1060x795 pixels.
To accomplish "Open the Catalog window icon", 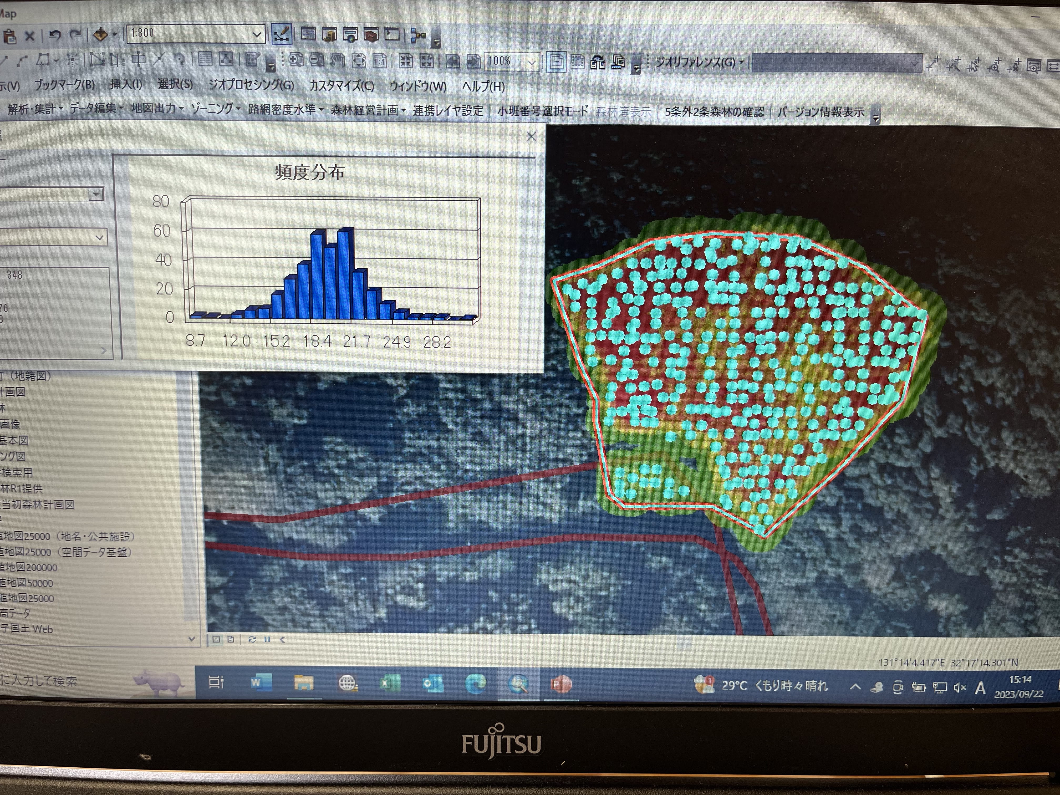I will click(330, 34).
